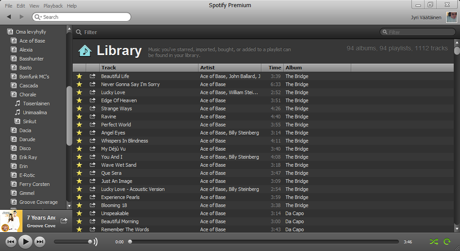Open the Playback menu

pyautogui.click(x=53, y=6)
